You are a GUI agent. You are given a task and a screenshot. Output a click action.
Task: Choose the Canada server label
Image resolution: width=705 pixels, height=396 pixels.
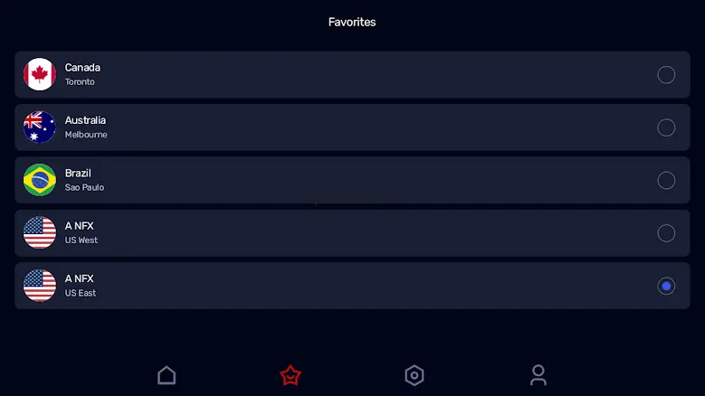point(82,68)
